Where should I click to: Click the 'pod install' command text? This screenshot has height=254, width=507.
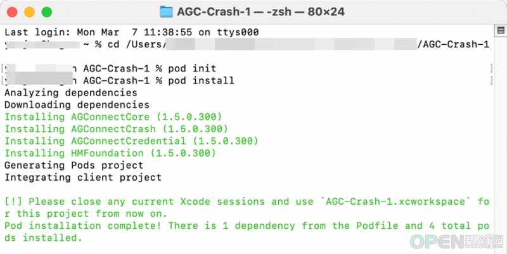pos(201,81)
